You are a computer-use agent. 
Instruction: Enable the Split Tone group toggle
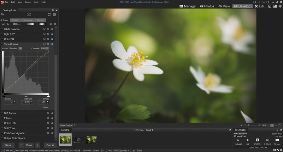(52, 128)
